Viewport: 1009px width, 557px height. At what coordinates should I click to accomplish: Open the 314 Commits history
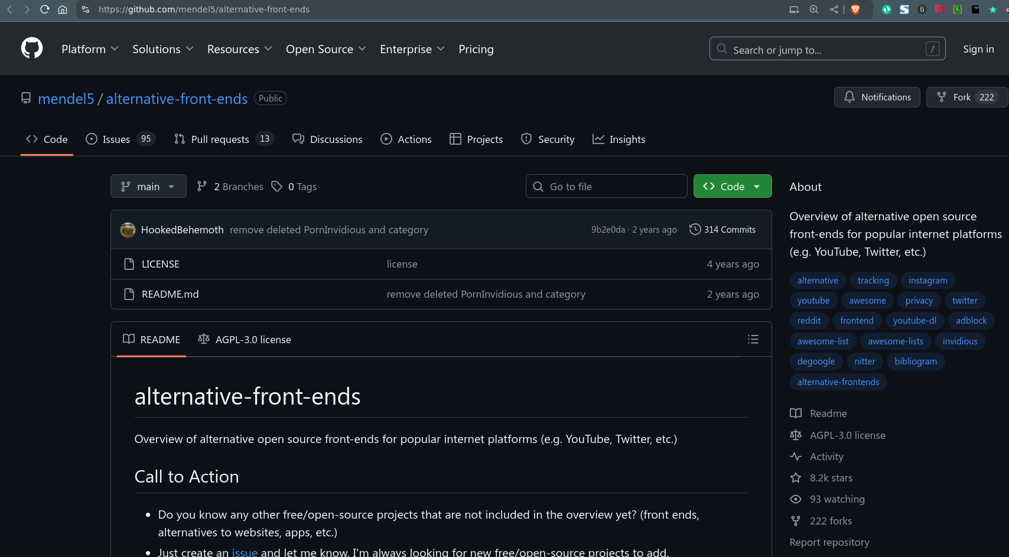[722, 230]
